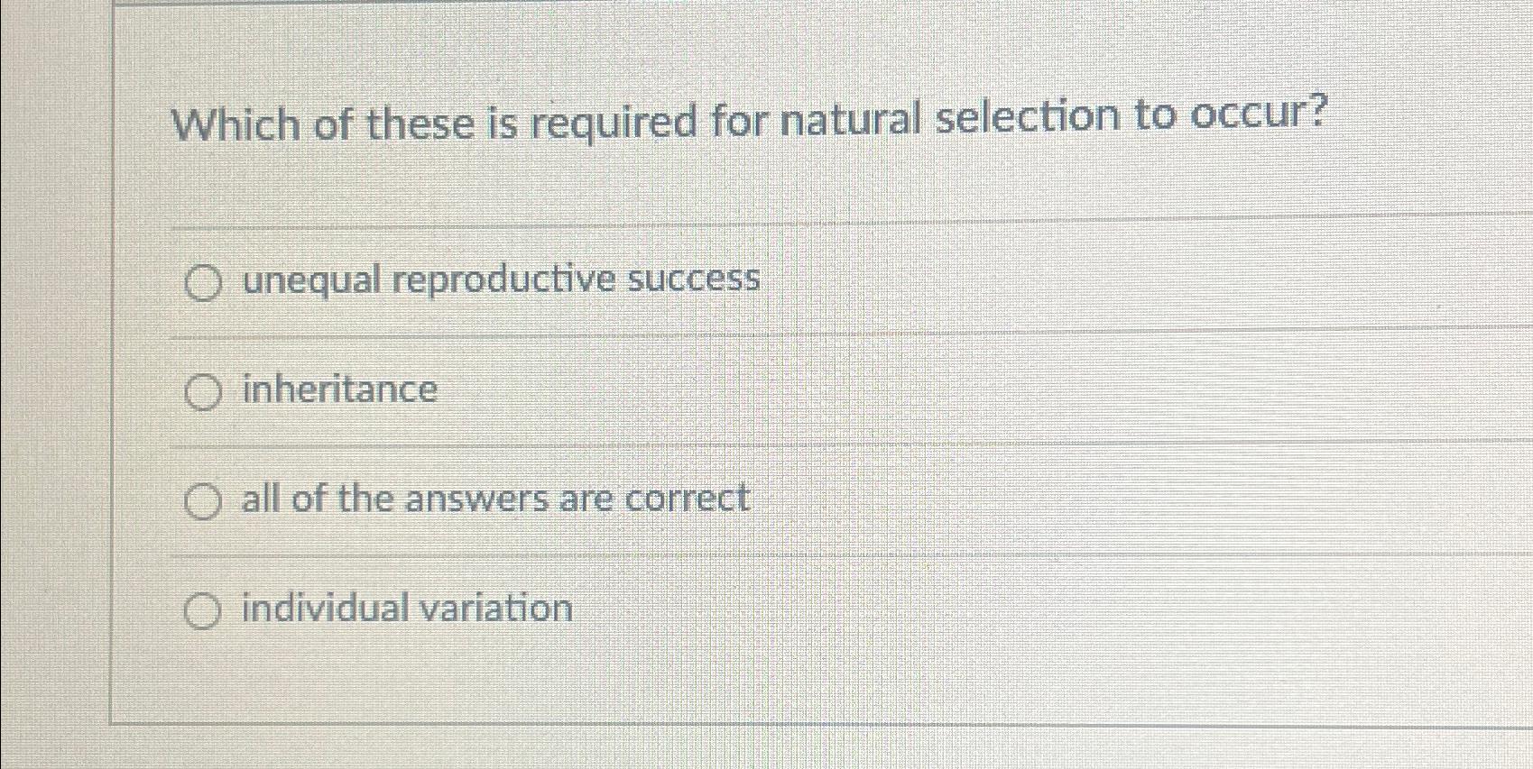The image size is (1533, 769).
Task: Click the circle beside 'all of the answers are correct'
Action: tap(203, 501)
